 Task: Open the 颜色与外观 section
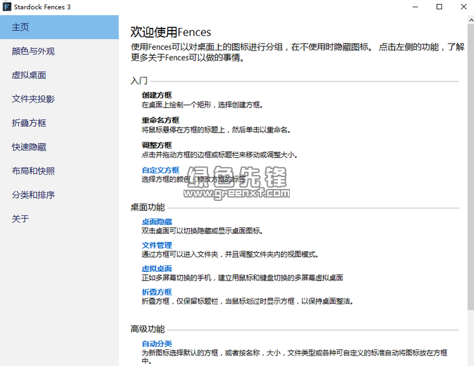pyautogui.click(x=59, y=51)
